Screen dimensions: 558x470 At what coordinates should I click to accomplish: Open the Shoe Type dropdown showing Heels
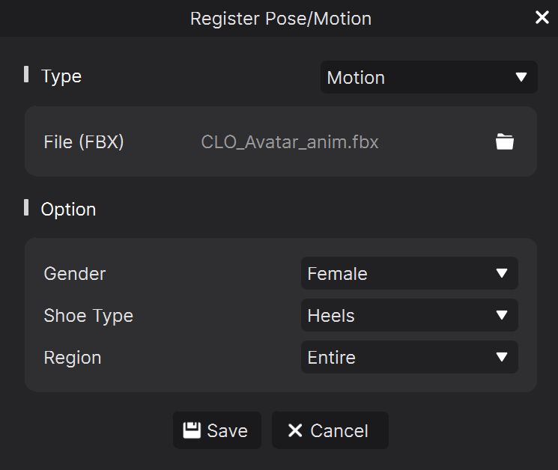coord(409,315)
